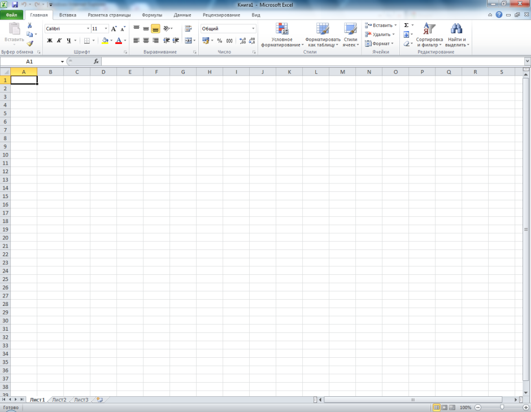
Task: Toggle Wrap Text icon
Action: coord(188,29)
